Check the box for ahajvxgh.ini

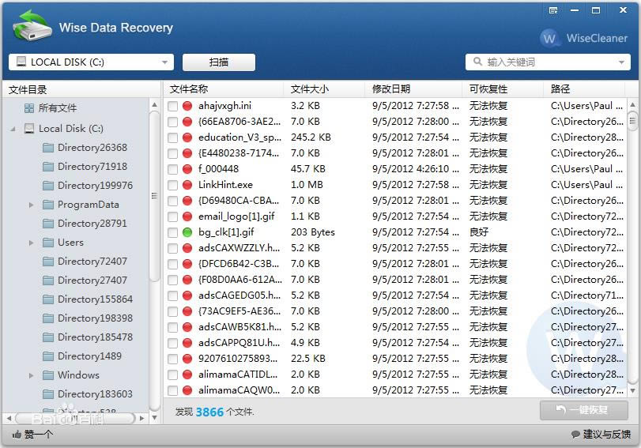(172, 107)
